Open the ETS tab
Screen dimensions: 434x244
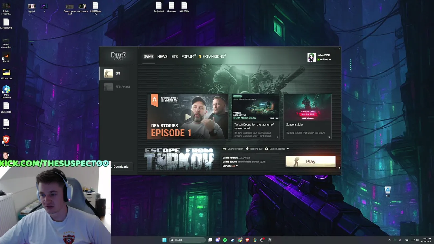175,56
